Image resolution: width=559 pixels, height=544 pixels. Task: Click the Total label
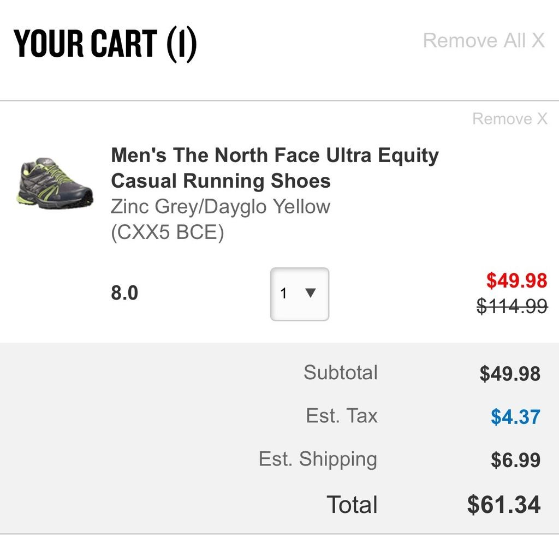pyautogui.click(x=352, y=505)
